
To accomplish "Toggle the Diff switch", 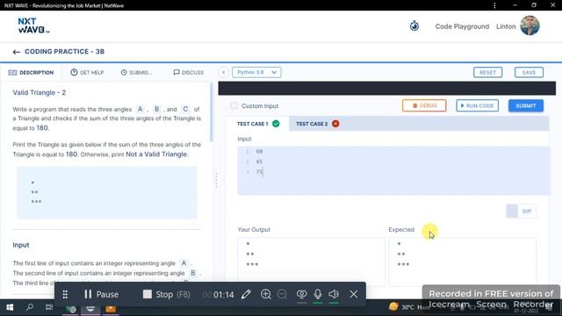I will pos(521,212).
